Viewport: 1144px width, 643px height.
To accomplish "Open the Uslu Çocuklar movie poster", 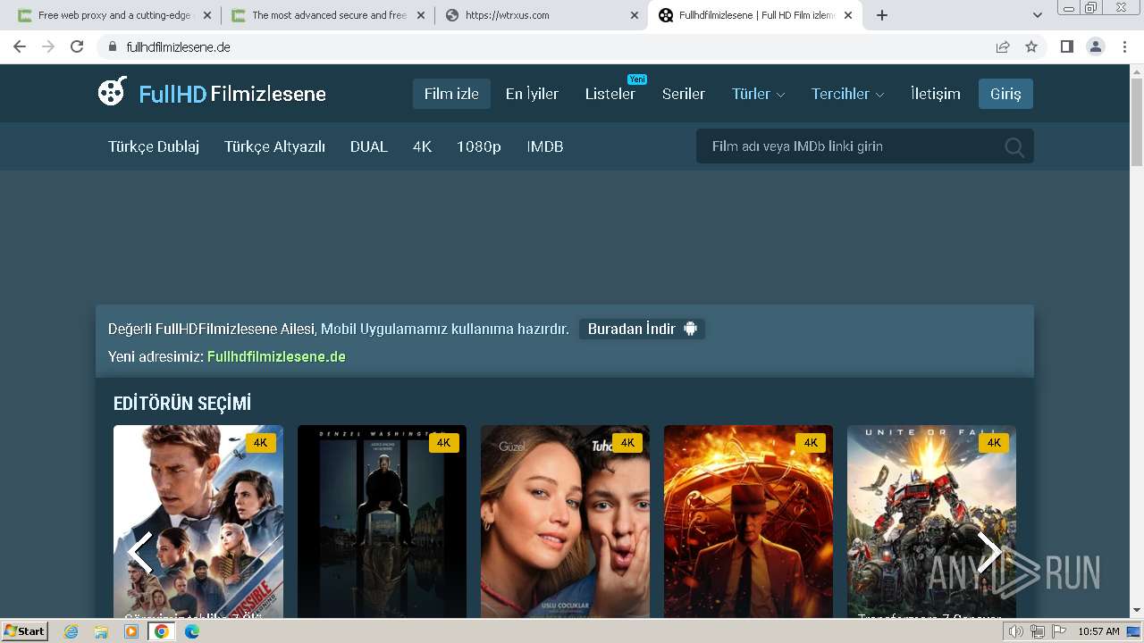I will tap(565, 522).
